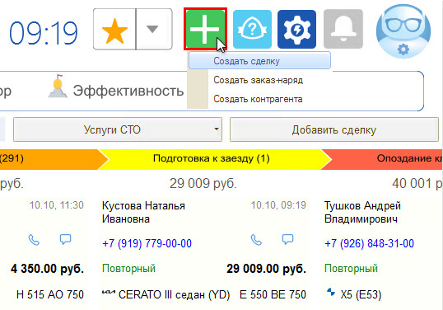
Task: Open the help question-mark icon
Action: [x=252, y=29]
